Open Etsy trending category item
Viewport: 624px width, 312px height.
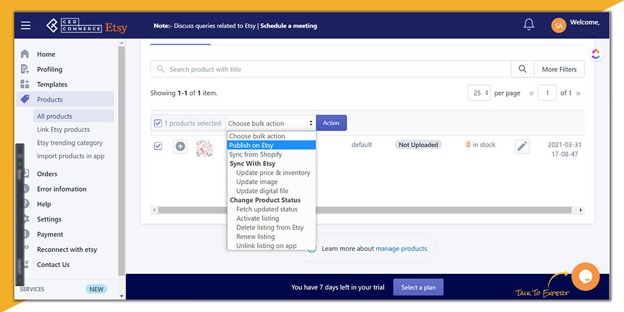pos(70,142)
